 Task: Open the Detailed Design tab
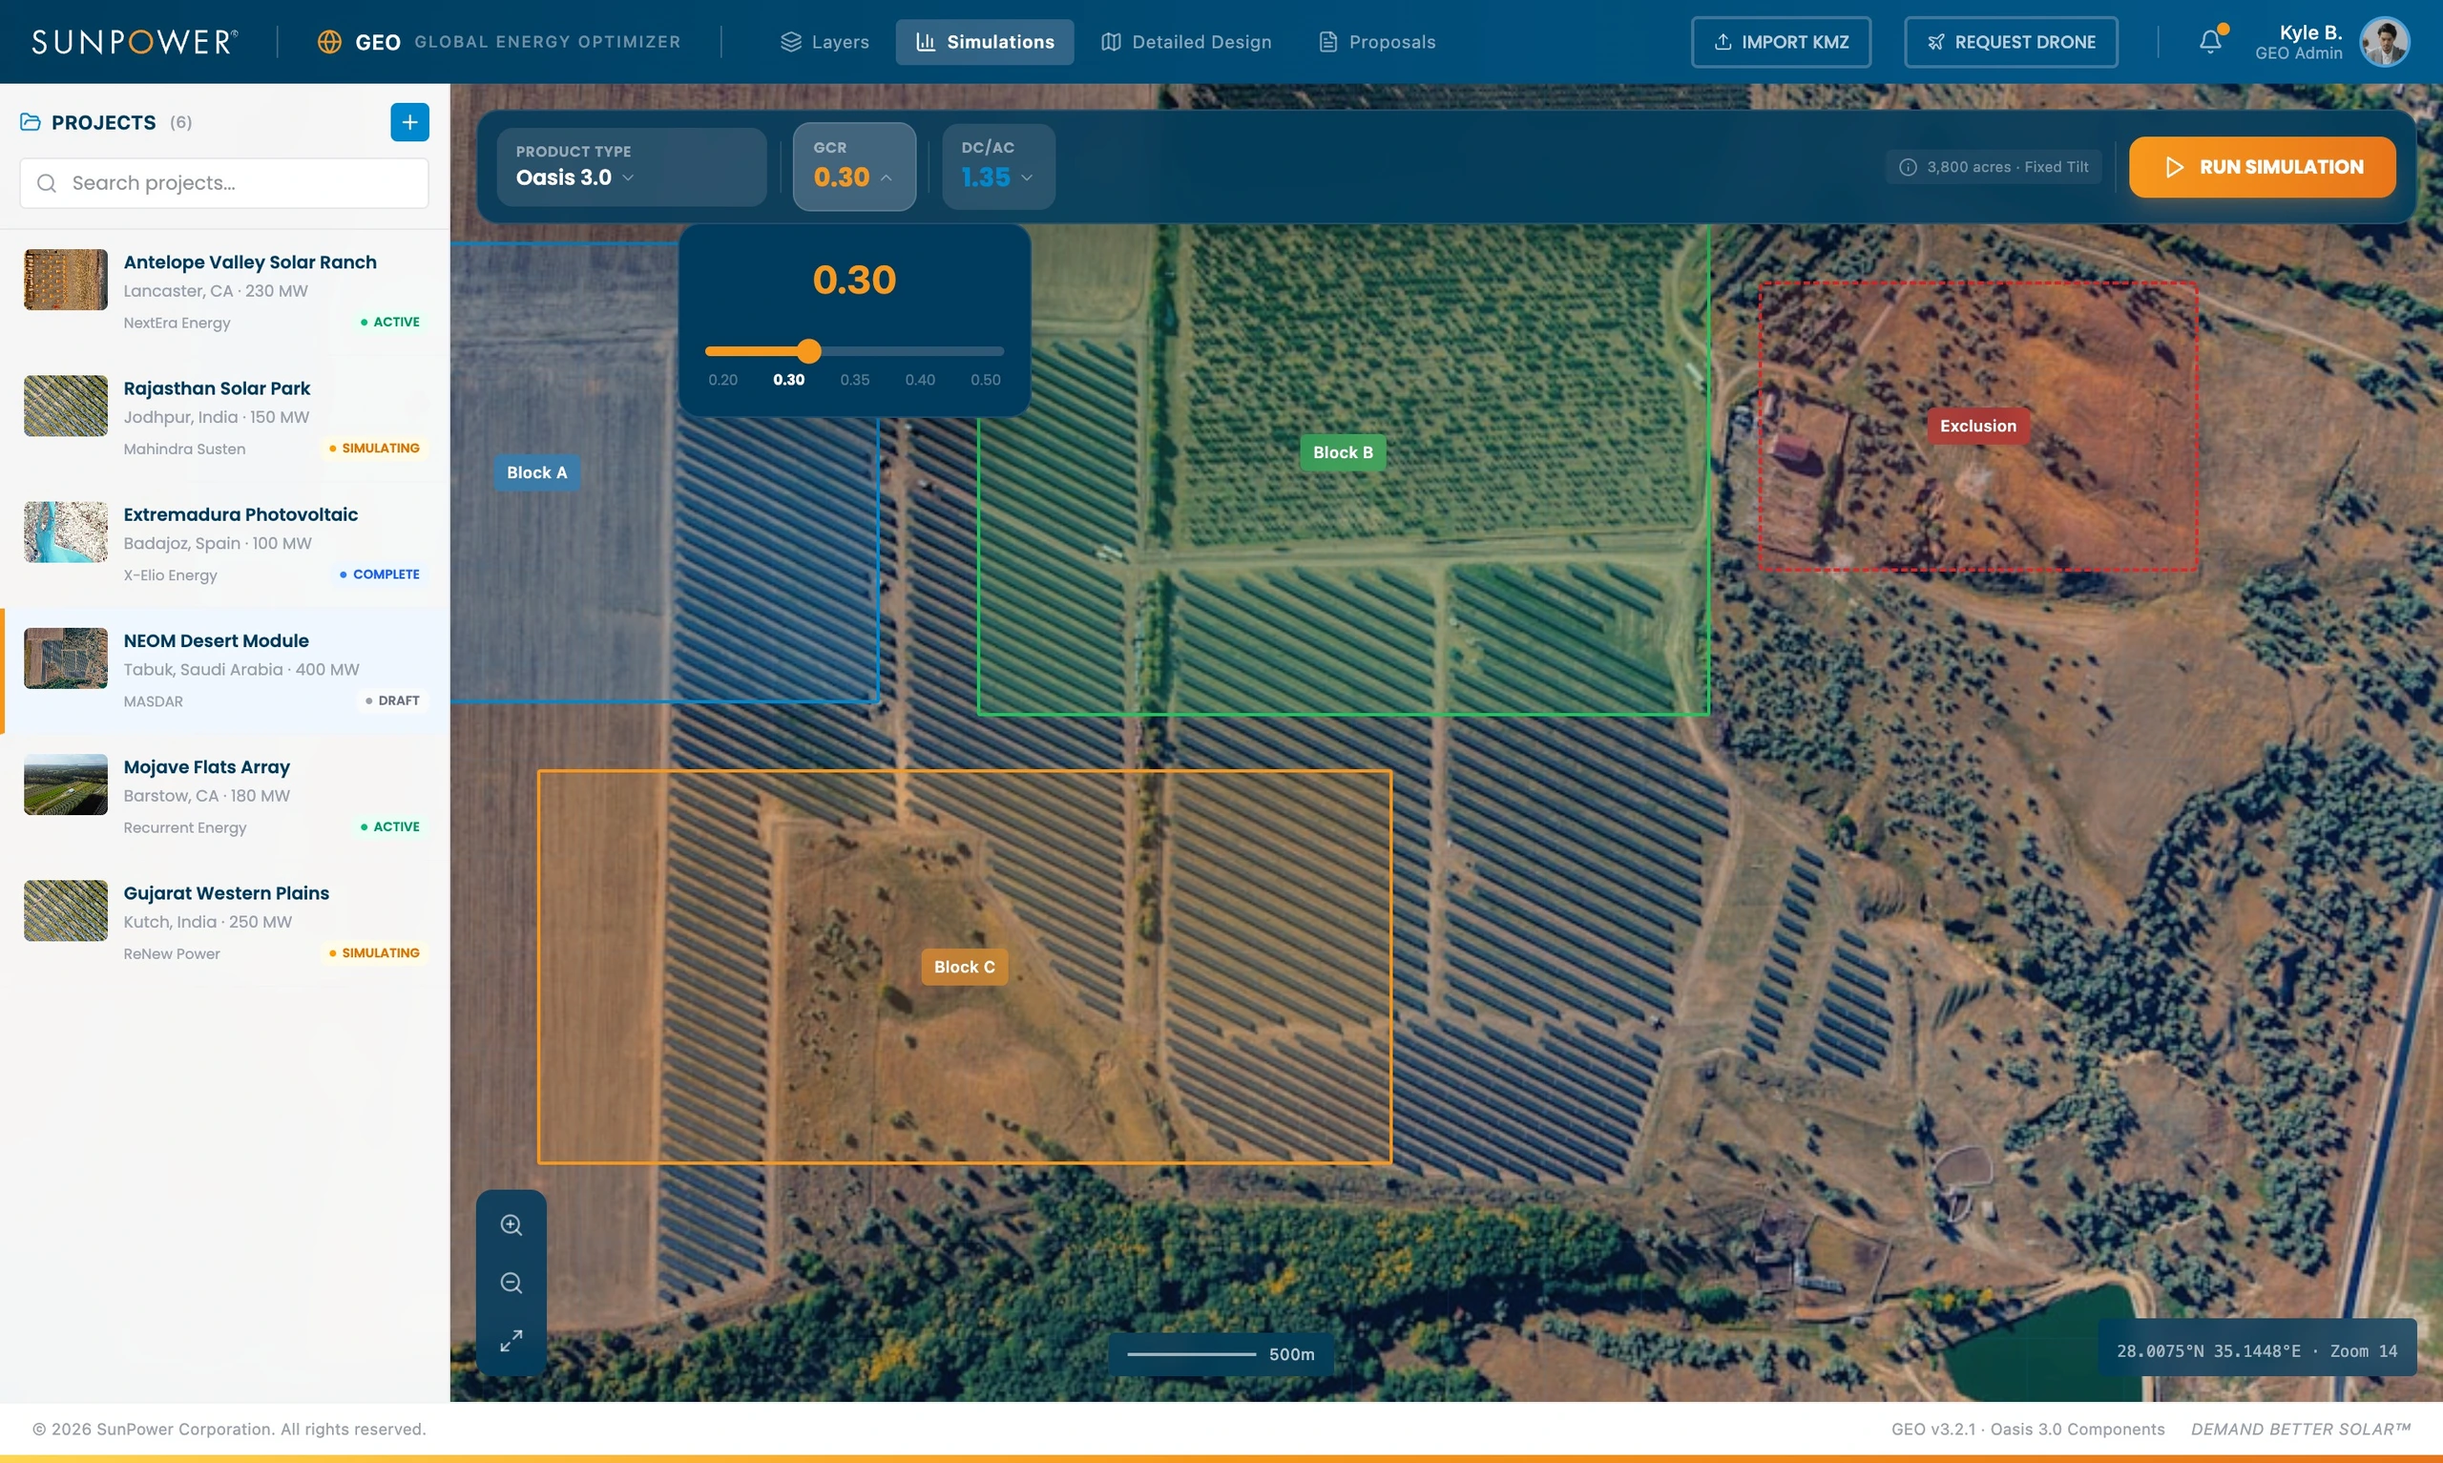click(x=1186, y=41)
